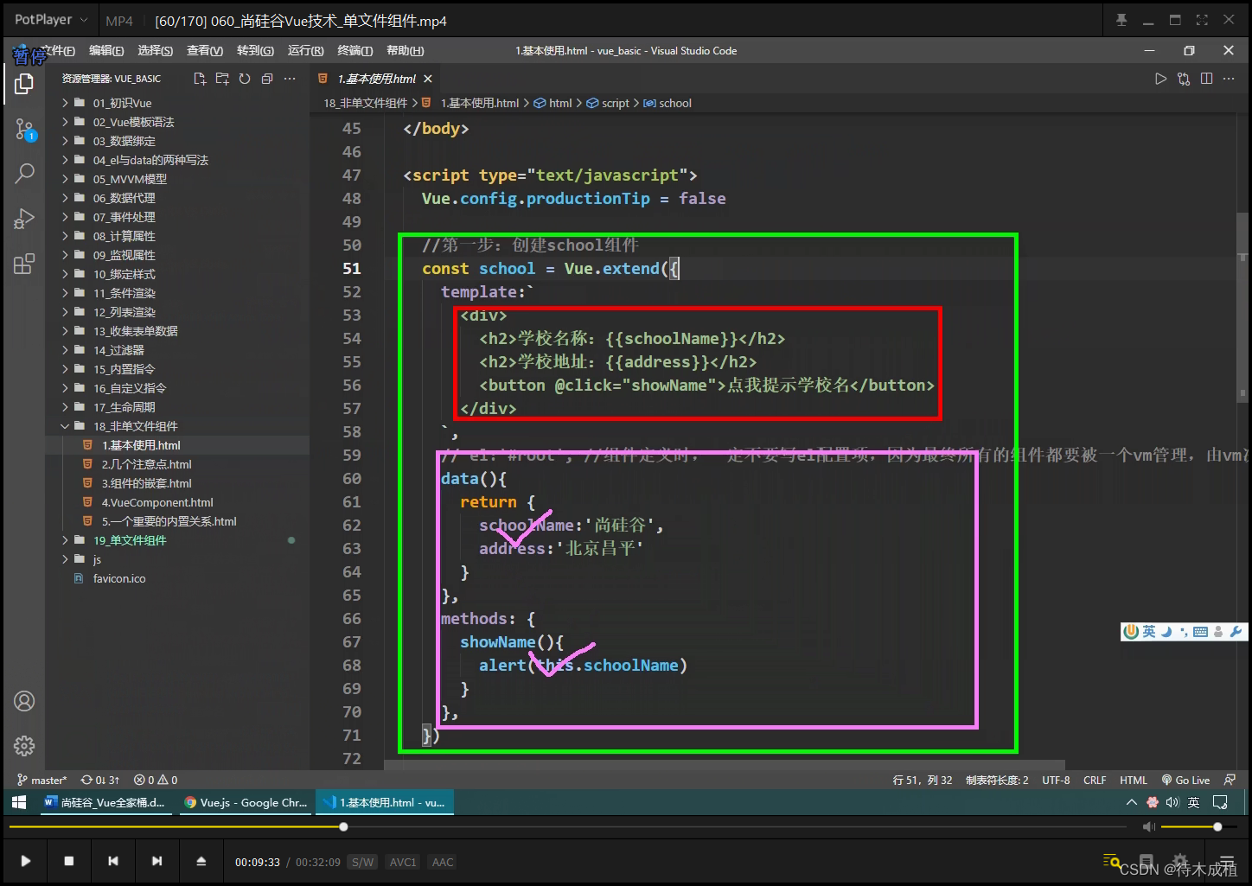Open the 运行(R) menu
1252x886 pixels.
pos(306,51)
